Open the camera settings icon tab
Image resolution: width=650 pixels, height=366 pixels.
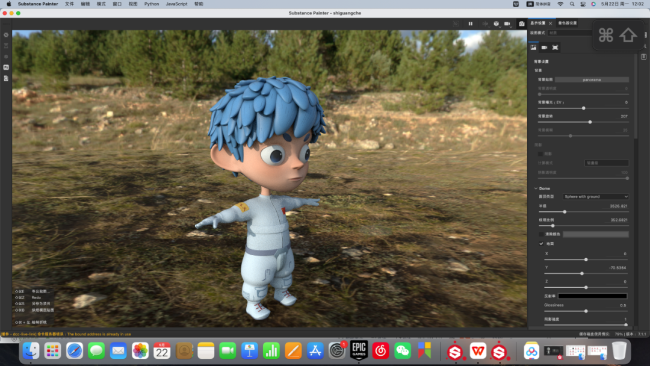tap(544, 47)
